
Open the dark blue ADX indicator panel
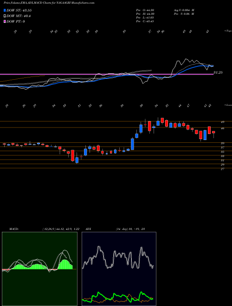click(x=119, y=269)
